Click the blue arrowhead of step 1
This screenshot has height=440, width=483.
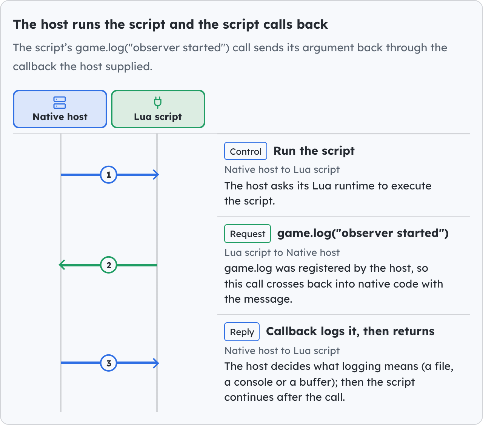coord(156,175)
